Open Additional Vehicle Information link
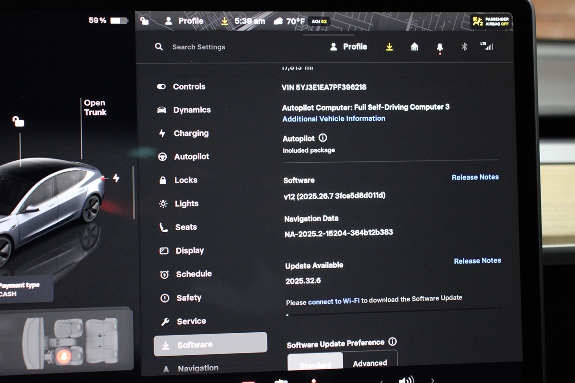The height and width of the screenshot is (383, 575). click(333, 119)
